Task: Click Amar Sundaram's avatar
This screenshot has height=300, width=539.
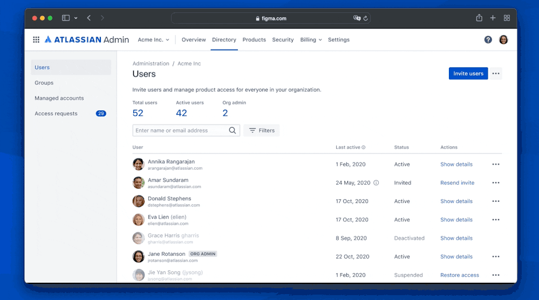Action: (139, 183)
